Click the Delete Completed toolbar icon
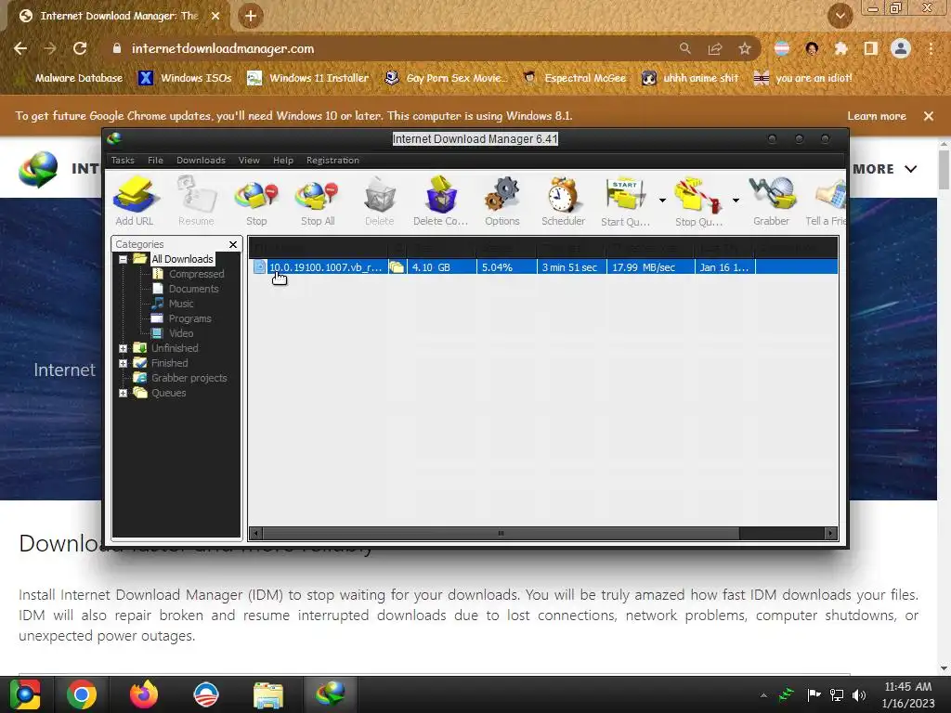951x713 pixels. [440, 201]
